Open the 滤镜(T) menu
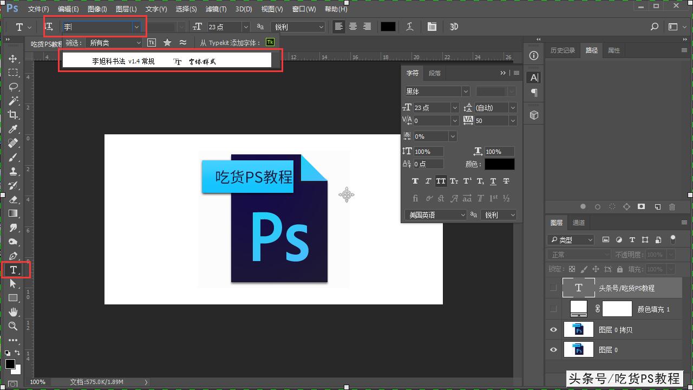 click(216, 9)
